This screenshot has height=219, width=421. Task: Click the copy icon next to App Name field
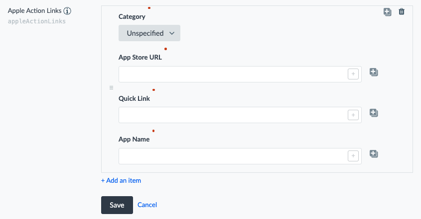pyautogui.click(x=374, y=153)
